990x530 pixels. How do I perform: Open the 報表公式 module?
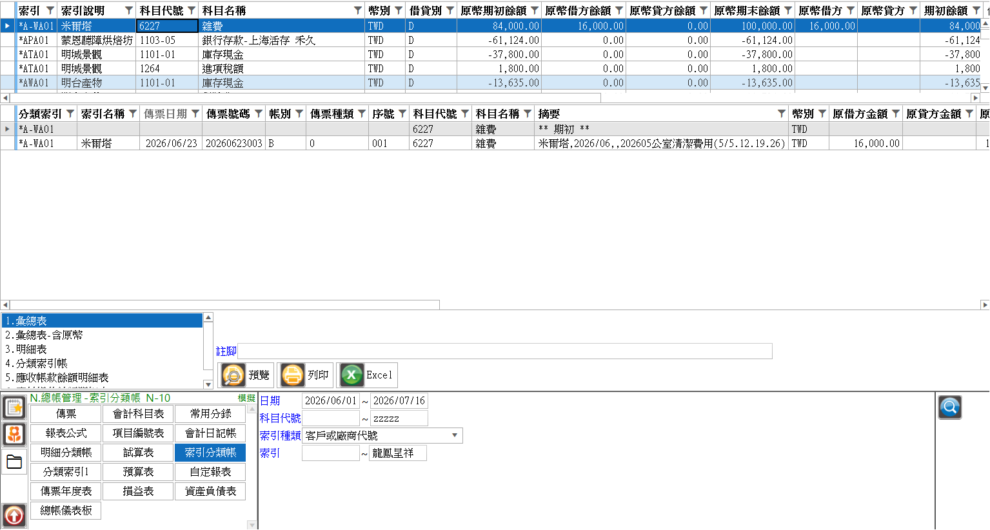coord(66,433)
